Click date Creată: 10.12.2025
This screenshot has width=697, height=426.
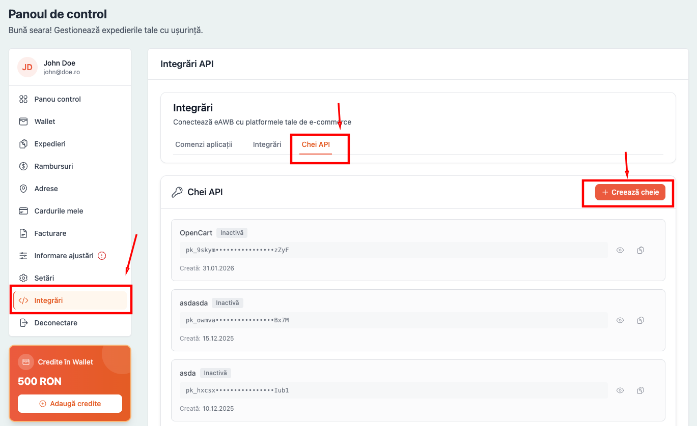[x=207, y=408]
